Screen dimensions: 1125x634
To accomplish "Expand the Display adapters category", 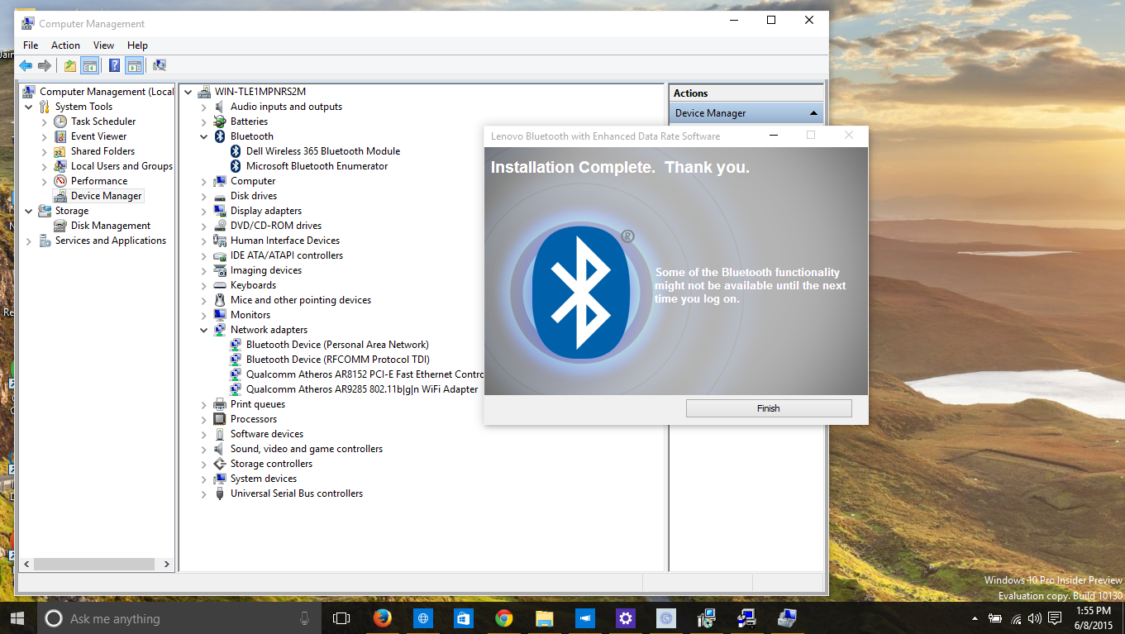I will (x=204, y=211).
